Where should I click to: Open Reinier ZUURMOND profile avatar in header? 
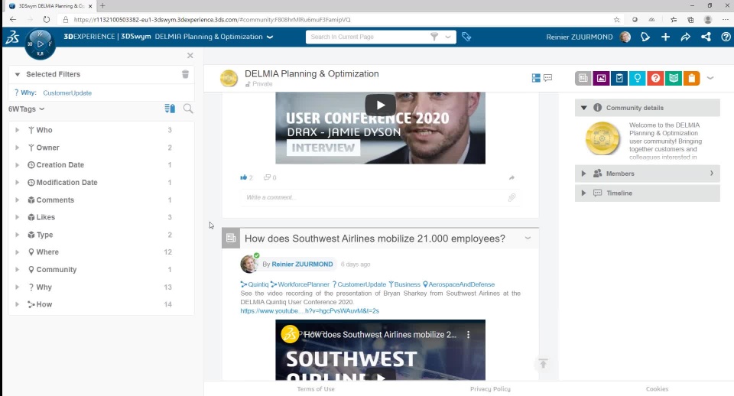click(625, 37)
